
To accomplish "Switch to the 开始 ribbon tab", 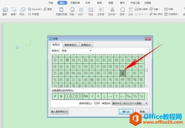I will [51, 3].
